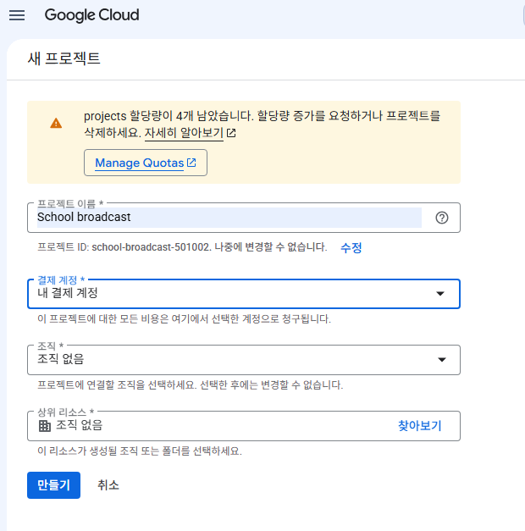
Task: Click the helper text under 상위 리소스 field
Action: point(140,451)
